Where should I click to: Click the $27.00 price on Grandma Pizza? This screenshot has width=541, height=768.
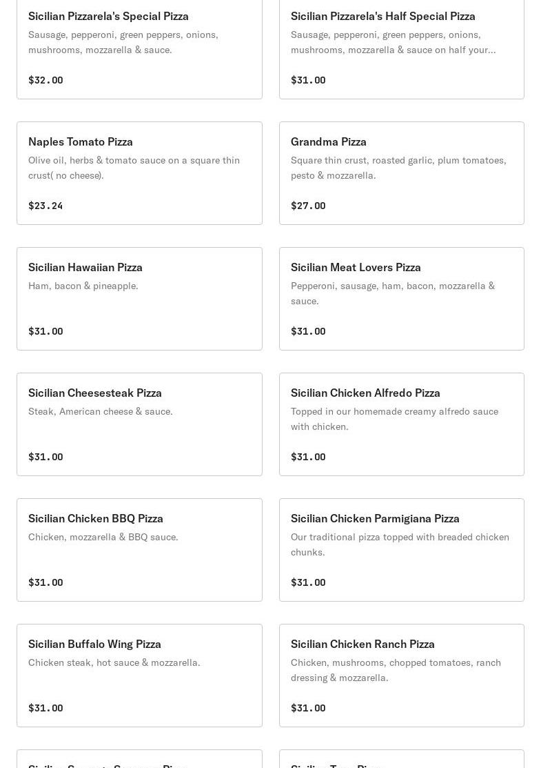pyautogui.click(x=308, y=206)
